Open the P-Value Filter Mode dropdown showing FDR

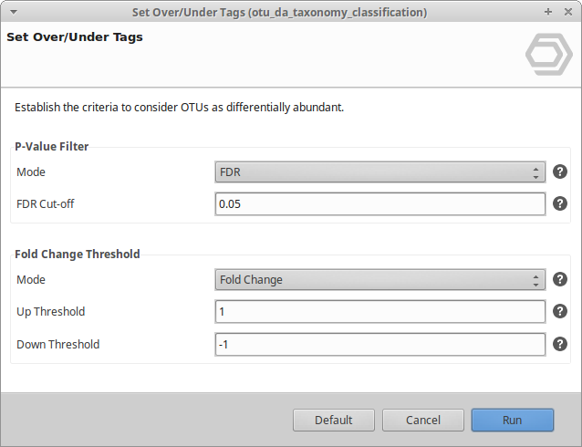pos(379,172)
